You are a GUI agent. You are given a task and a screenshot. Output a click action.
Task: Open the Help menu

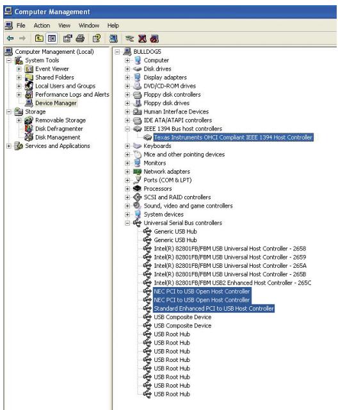pyautogui.click(x=113, y=26)
